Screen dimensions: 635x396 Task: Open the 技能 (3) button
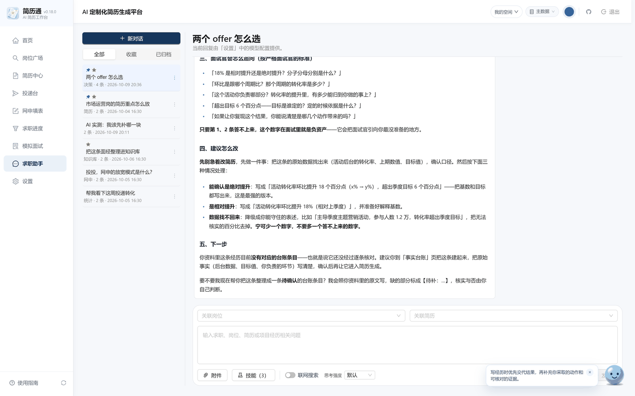click(x=254, y=375)
